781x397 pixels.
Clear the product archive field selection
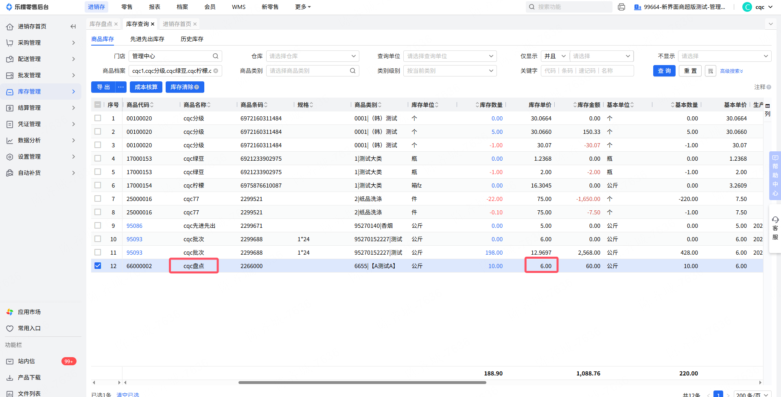pyautogui.click(x=216, y=71)
